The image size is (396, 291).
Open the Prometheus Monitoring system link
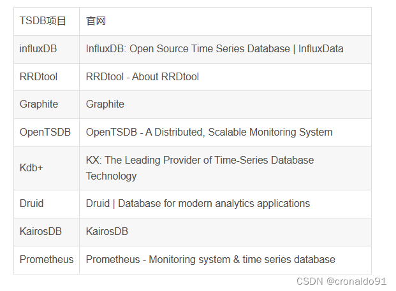coord(210,260)
